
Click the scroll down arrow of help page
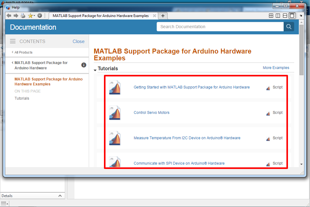(301, 164)
